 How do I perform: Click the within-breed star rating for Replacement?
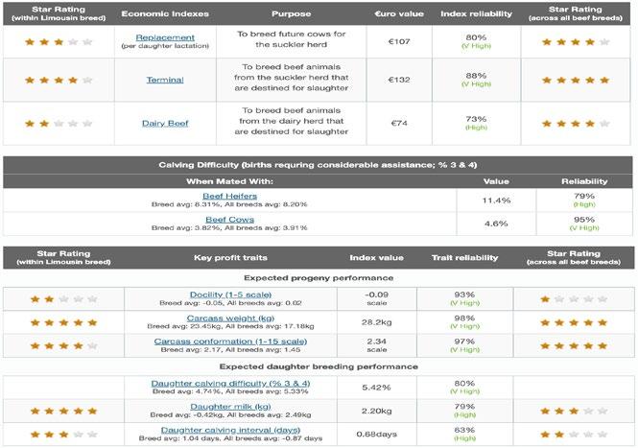click(x=59, y=42)
